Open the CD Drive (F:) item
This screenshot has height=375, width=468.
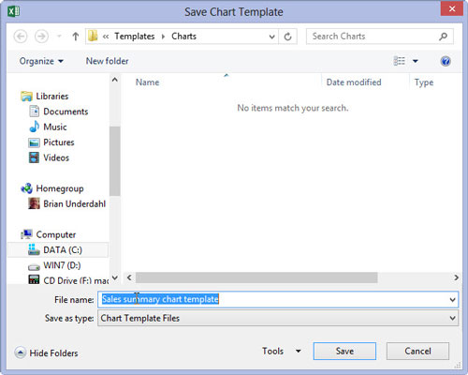[76, 280]
